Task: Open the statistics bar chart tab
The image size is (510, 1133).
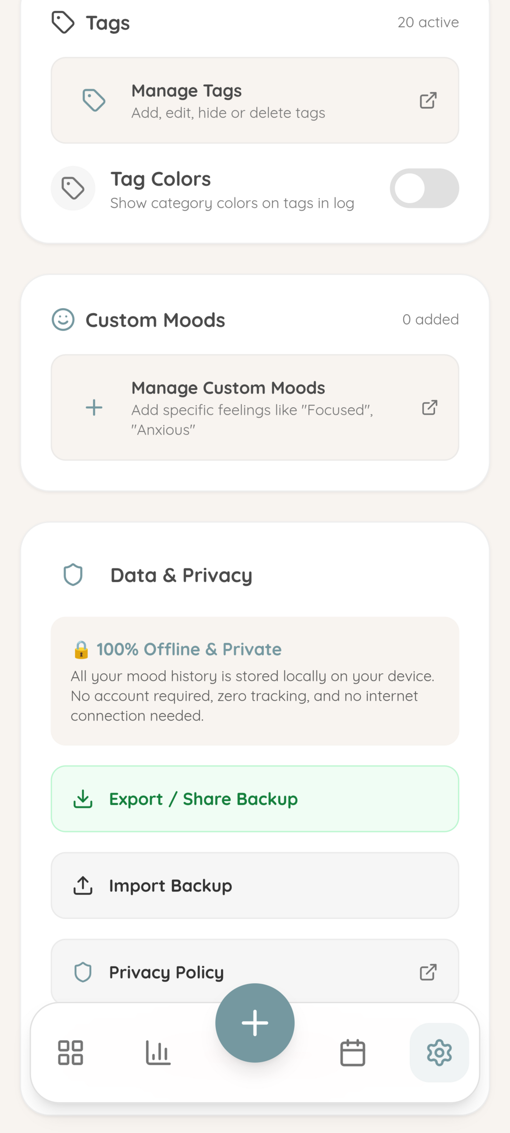Action: 158,1052
